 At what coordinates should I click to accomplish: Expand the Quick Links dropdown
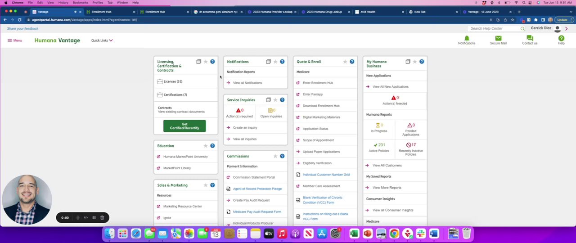[102, 40]
